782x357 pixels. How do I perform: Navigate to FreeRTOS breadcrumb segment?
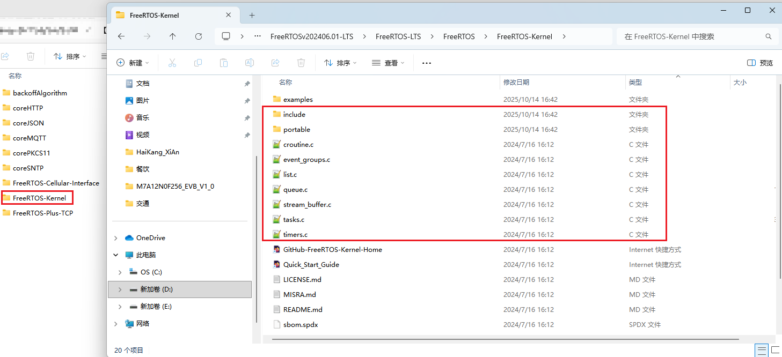(459, 36)
